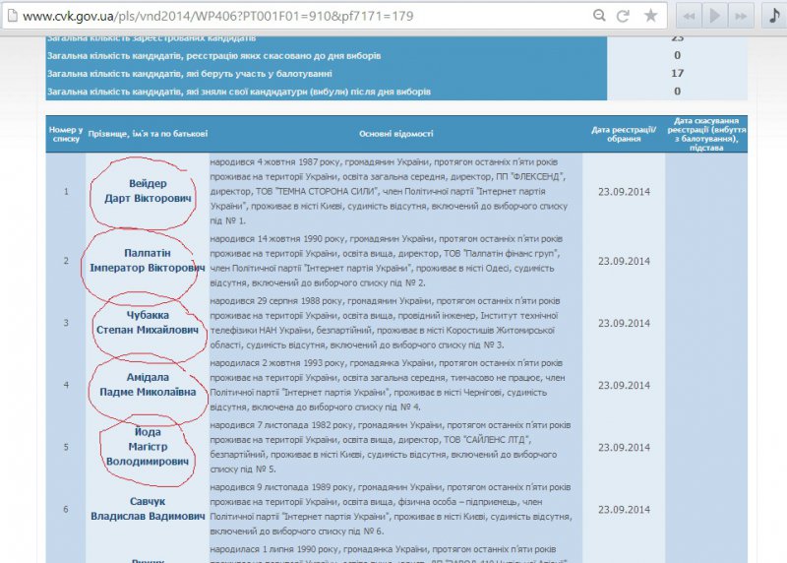787x563 pixels.
Task: Click registration date in Вейдер's row
Action: pyautogui.click(x=624, y=191)
